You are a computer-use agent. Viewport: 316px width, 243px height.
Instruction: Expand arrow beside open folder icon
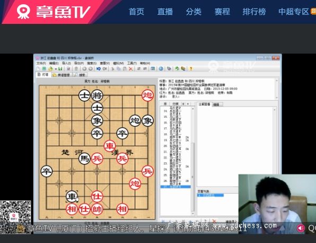point(56,69)
